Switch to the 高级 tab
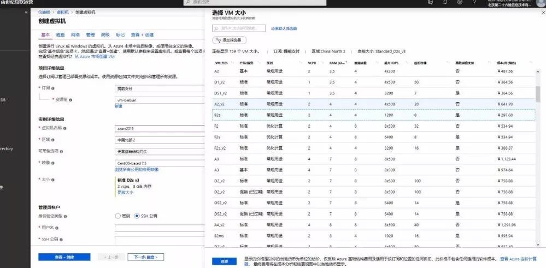The height and width of the screenshot is (268, 546). pos(105,35)
